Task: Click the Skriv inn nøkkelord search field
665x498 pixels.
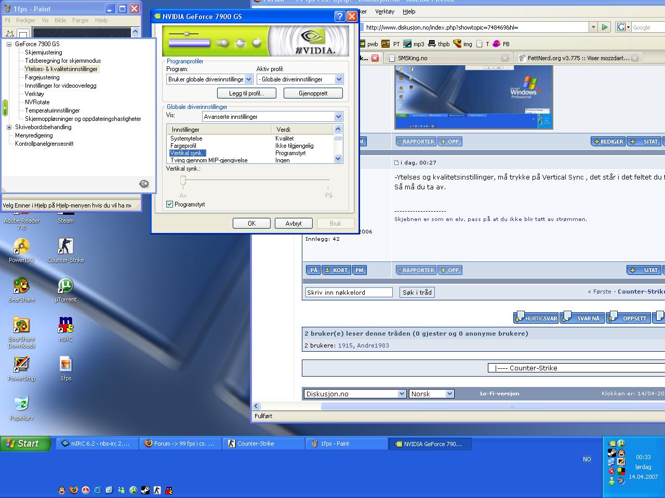Action: [x=349, y=293]
